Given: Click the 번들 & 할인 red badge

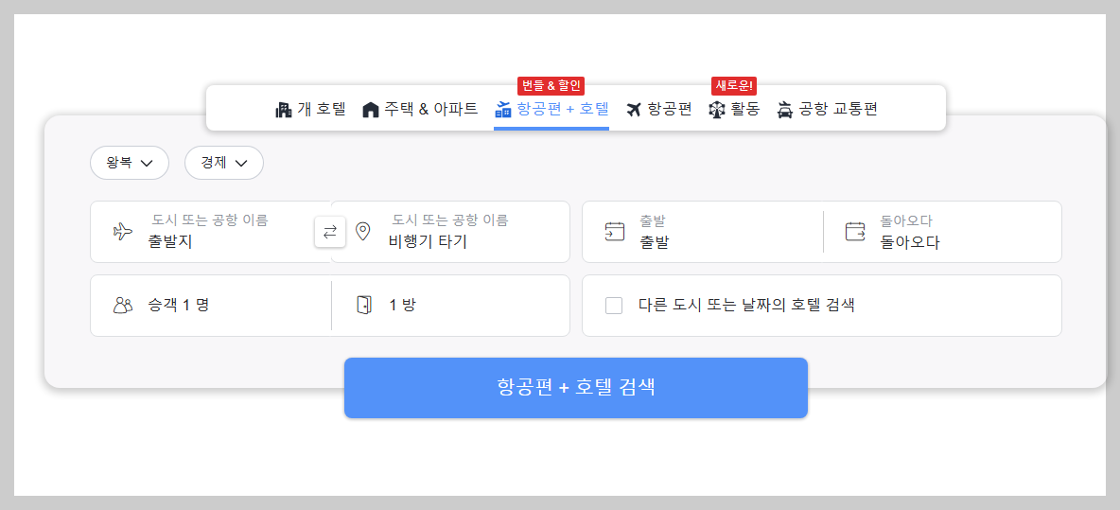Looking at the screenshot, I should (551, 86).
